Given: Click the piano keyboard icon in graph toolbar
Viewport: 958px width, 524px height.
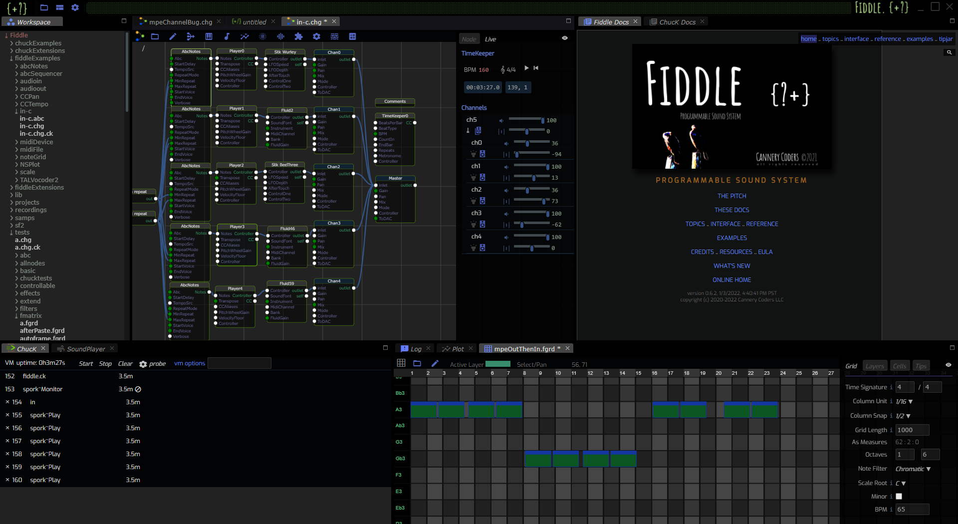Looking at the screenshot, I should point(209,36).
